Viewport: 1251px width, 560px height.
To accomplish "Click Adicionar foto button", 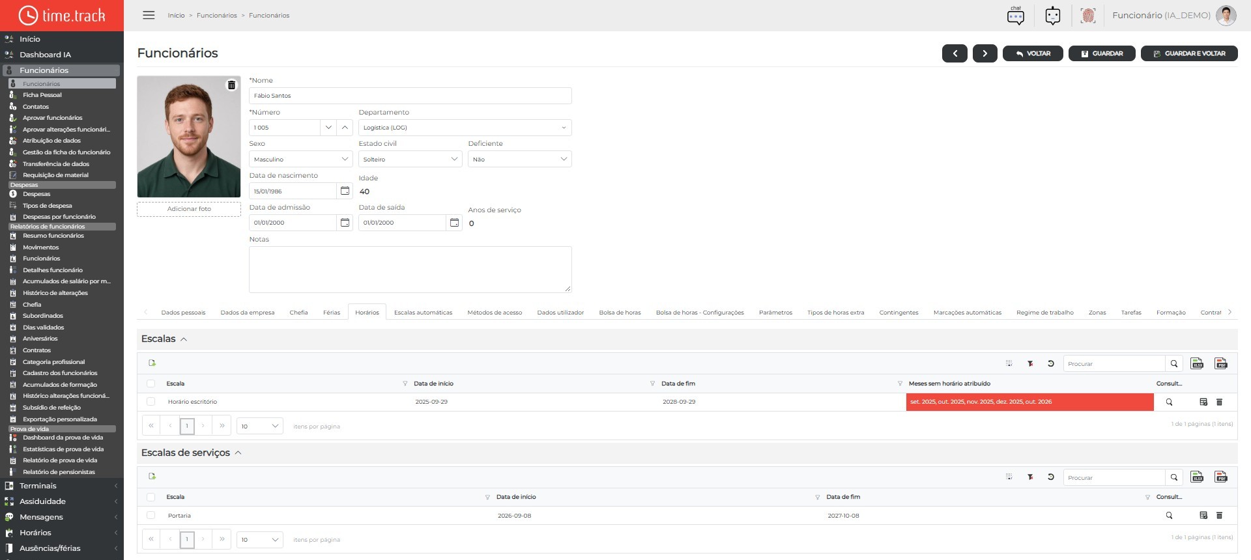I will (x=189, y=209).
